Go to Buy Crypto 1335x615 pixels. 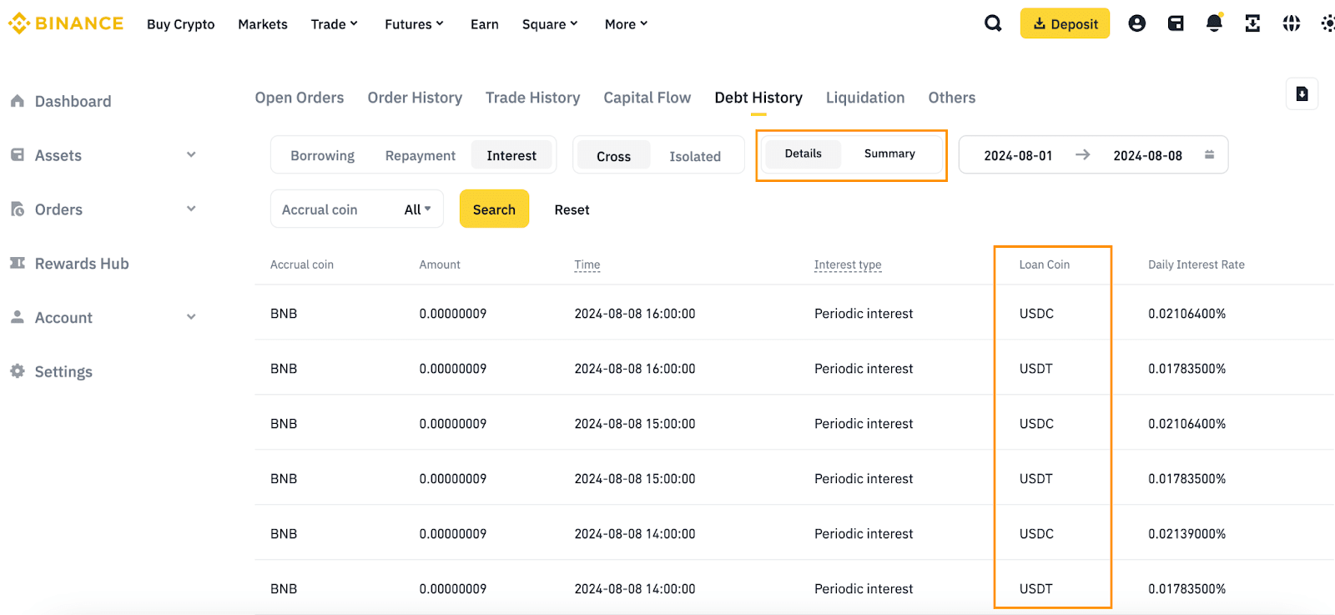[x=180, y=24]
